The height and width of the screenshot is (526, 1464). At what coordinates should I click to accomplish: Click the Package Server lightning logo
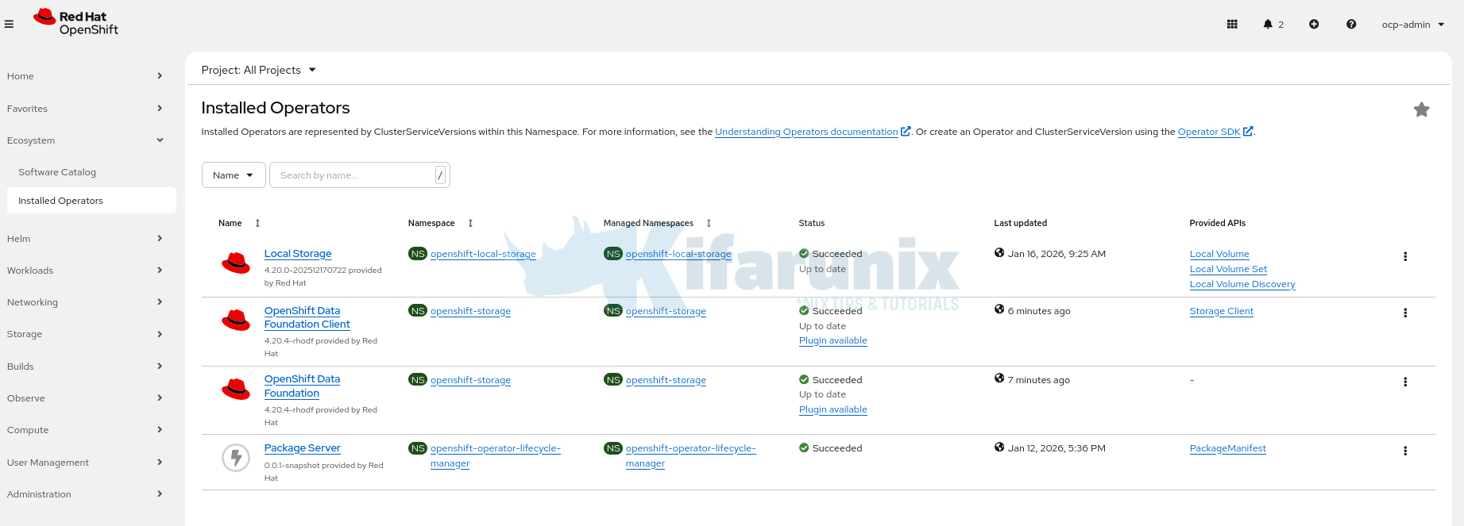(x=236, y=458)
